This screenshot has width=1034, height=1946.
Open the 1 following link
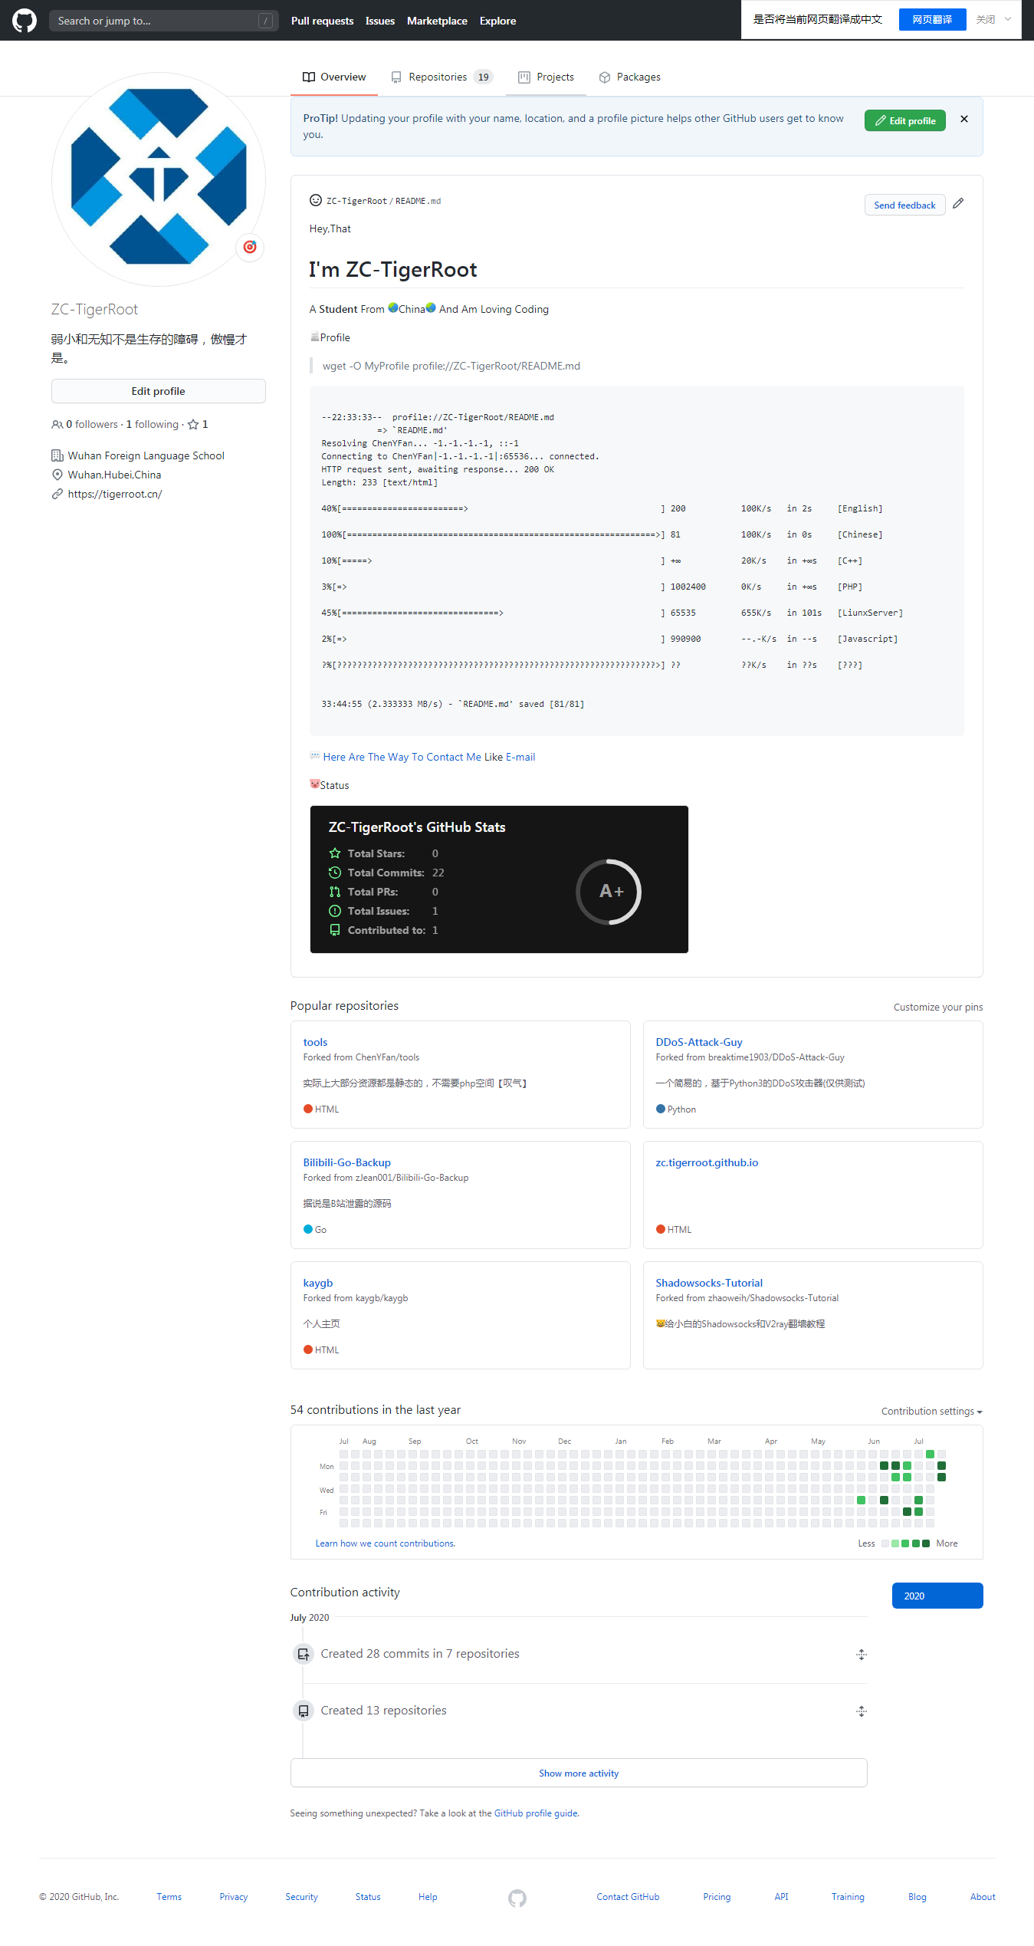tap(153, 424)
